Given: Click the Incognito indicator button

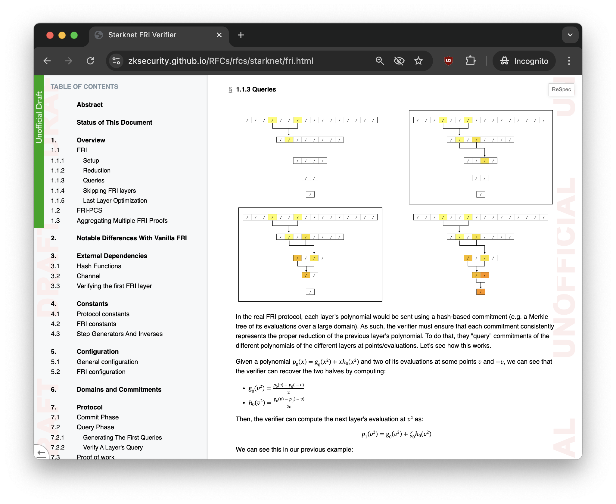Looking at the screenshot, I should [524, 61].
